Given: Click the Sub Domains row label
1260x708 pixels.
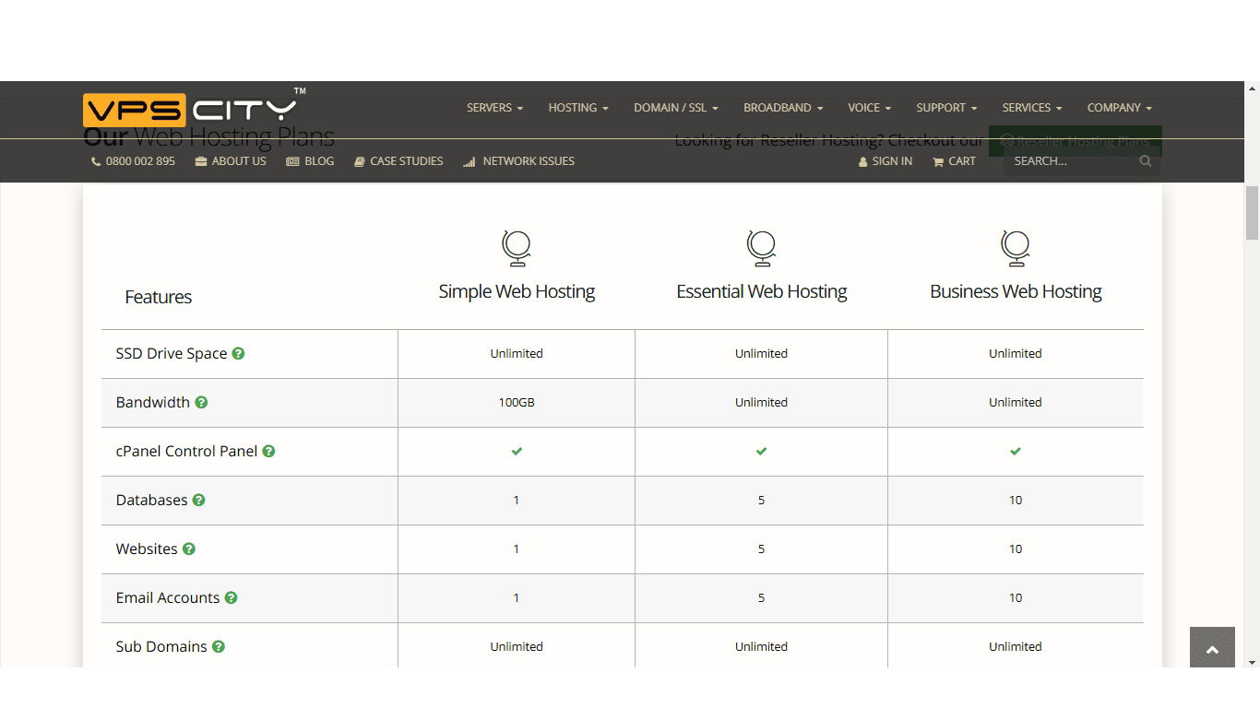Looking at the screenshot, I should (161, 646).
